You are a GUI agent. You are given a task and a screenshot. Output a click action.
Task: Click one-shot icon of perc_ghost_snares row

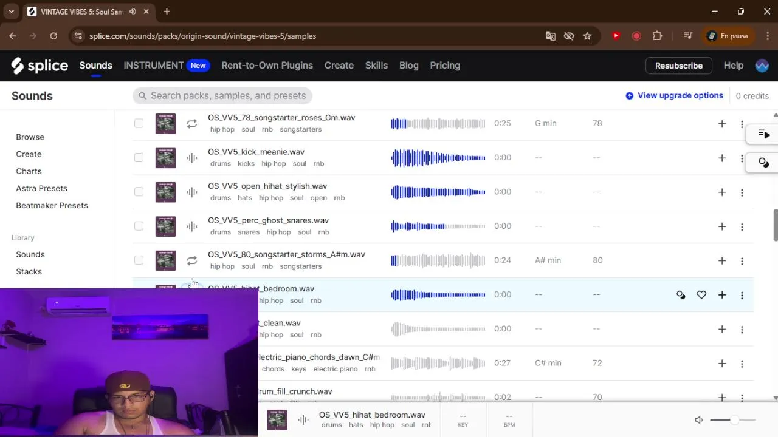pos(192,226)
